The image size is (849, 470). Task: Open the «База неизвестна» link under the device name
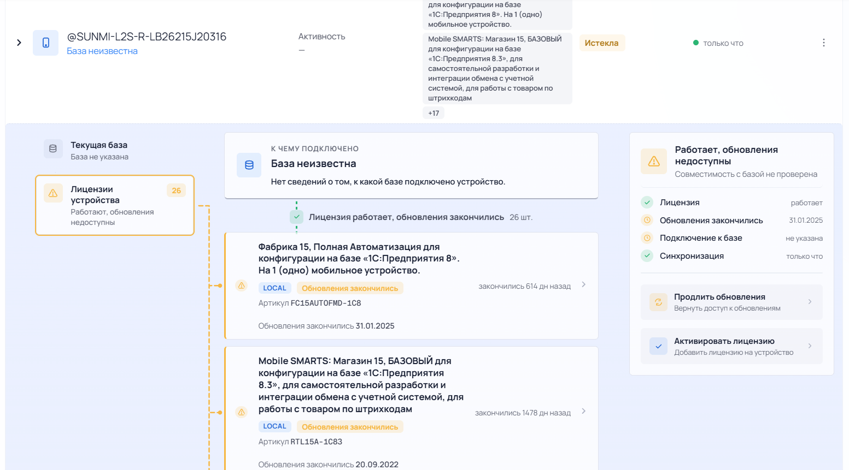tap(102, 51)
